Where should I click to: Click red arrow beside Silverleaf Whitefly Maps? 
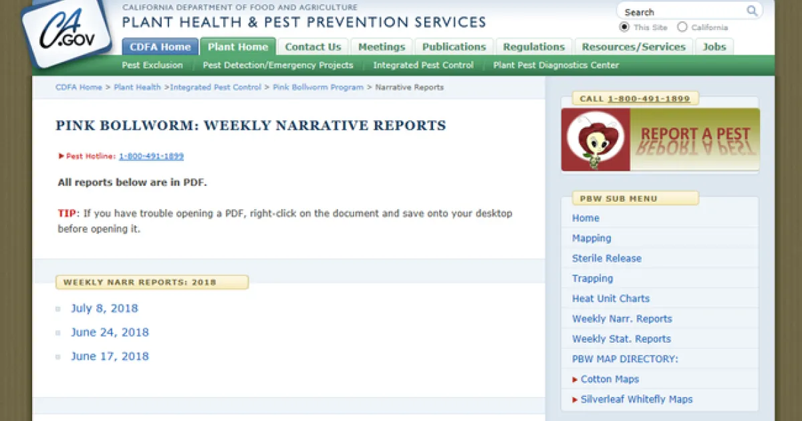click(x=575, y=400)
